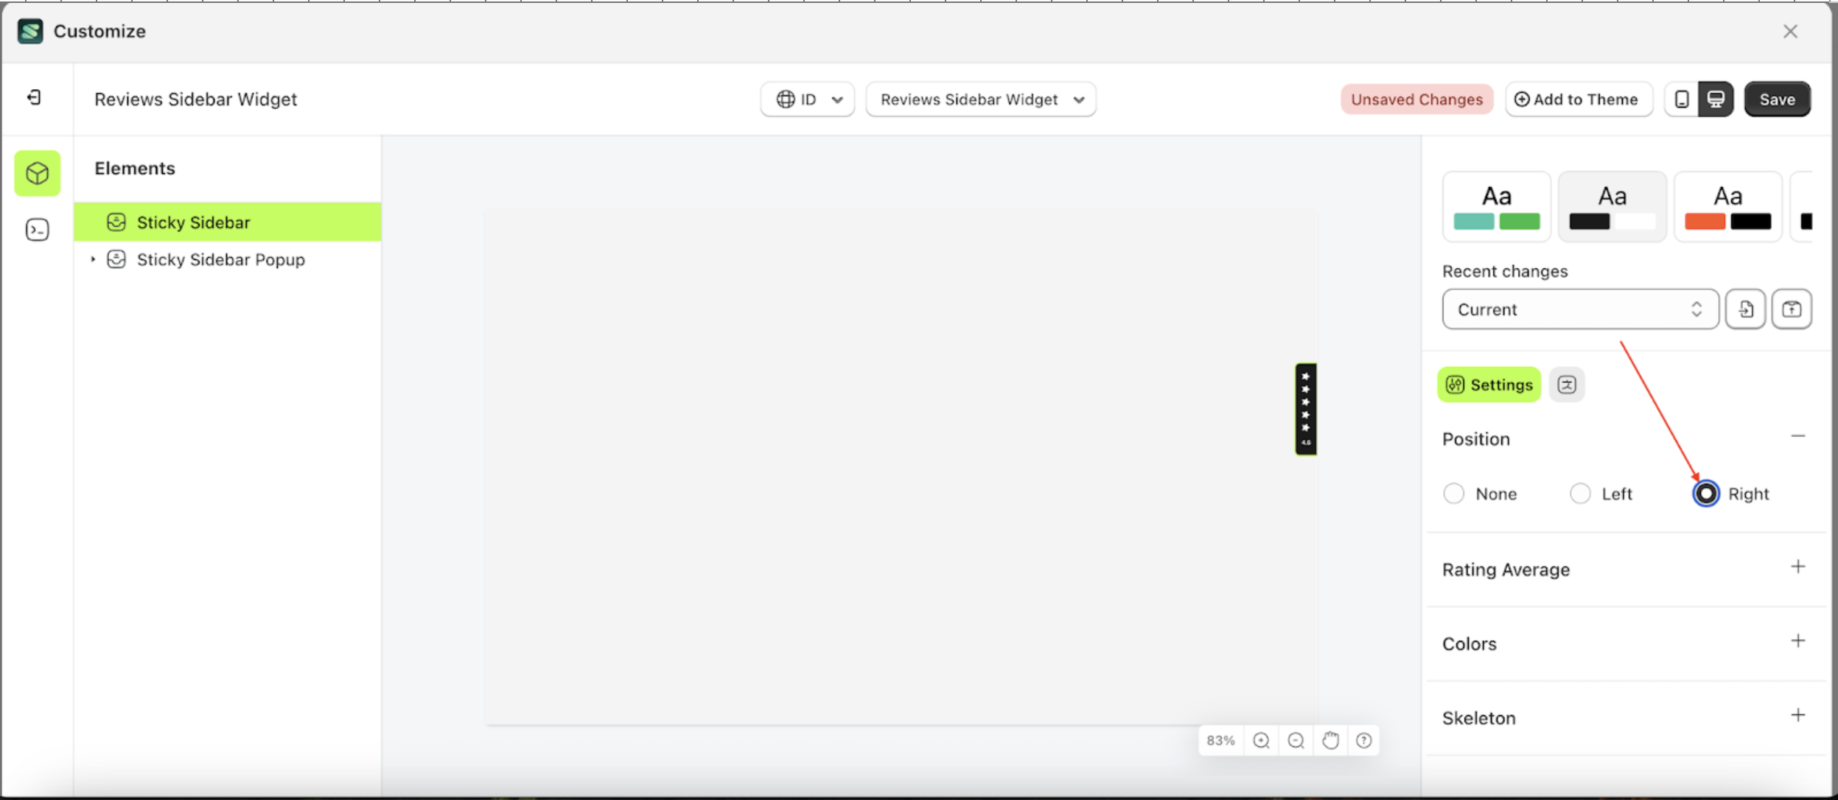The image size is (1838, 800).
Task: Open the Elements panel cube icon
Action: point(37,173)
